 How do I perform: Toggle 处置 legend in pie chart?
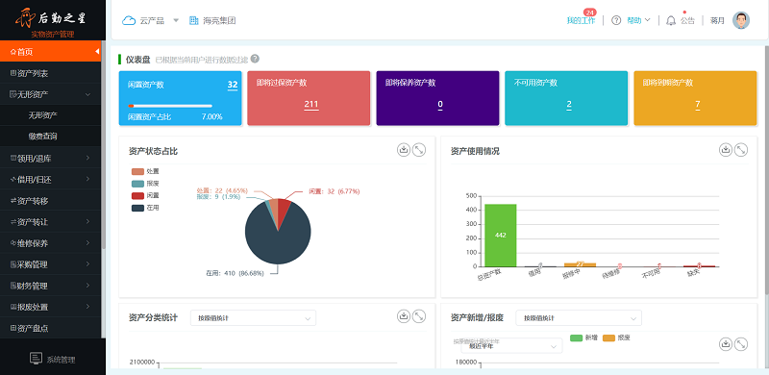click(145, 171)
